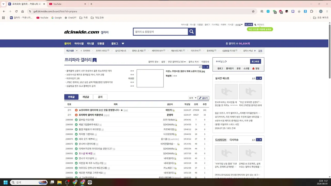Click the page vertical scrollbar thumb
Screen dimensions: 331x186
click(330, 51)
